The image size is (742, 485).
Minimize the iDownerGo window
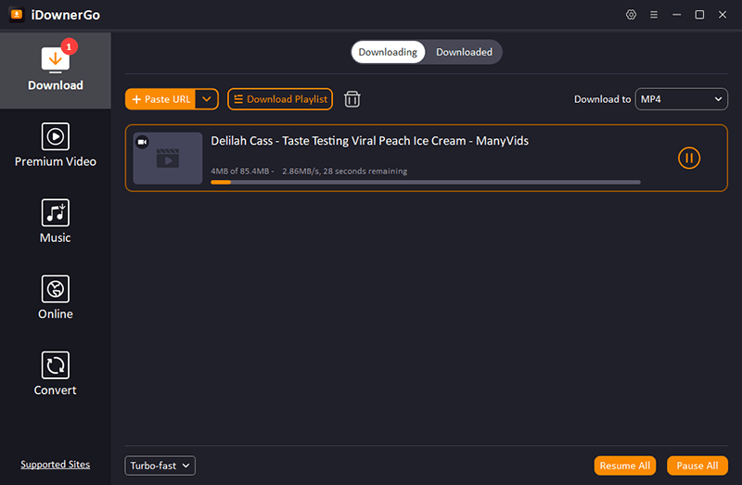point(677,15)
